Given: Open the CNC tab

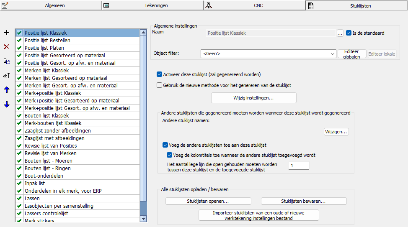Looking at the screenshot, I should [255, 5].
